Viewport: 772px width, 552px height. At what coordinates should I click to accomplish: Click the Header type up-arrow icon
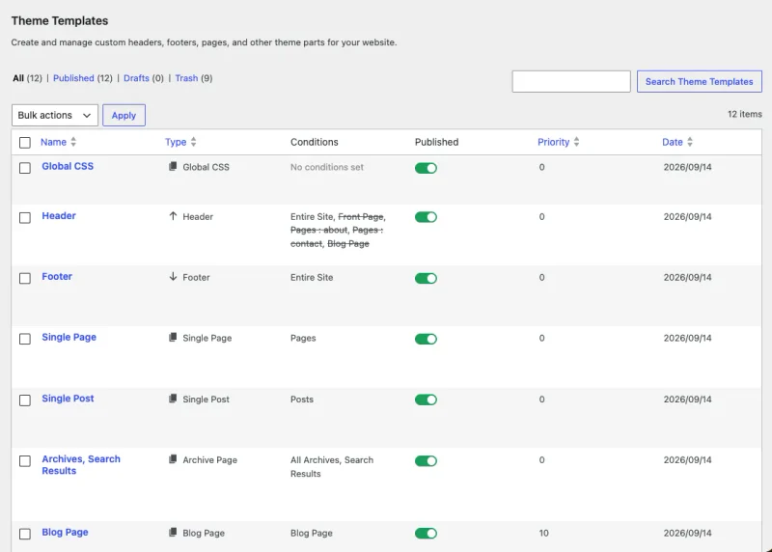tap(173, 216)
